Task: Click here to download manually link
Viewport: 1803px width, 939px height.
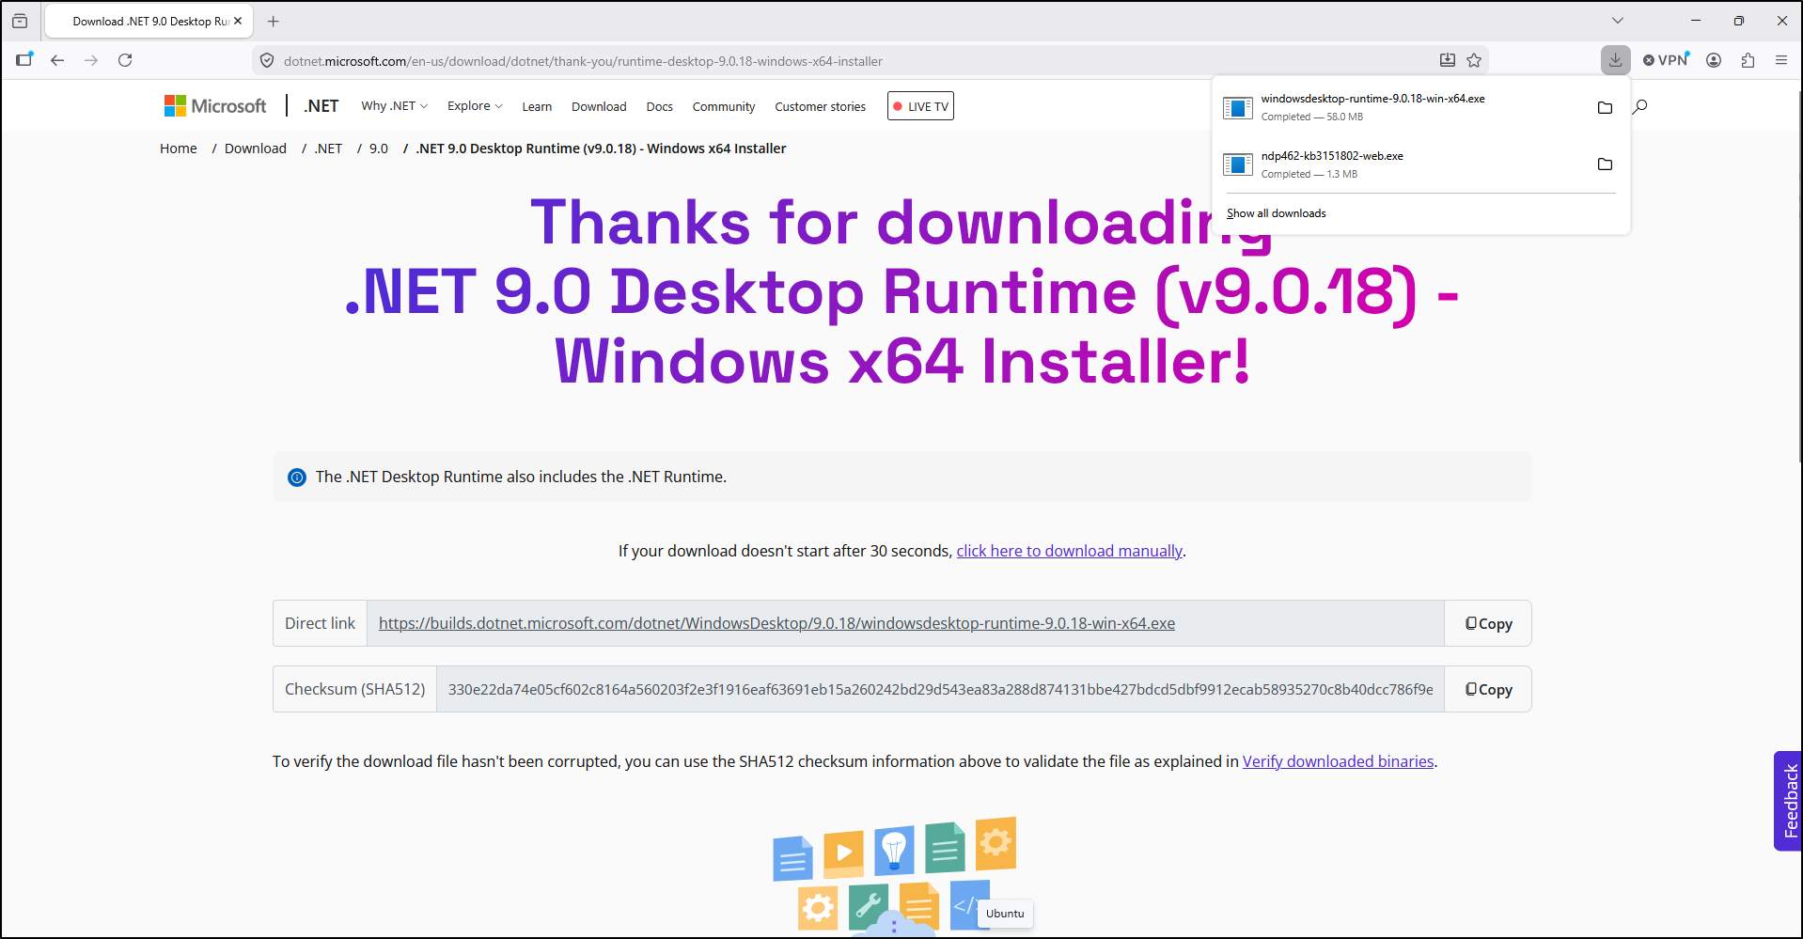Action: click(x=1069, y=551)
